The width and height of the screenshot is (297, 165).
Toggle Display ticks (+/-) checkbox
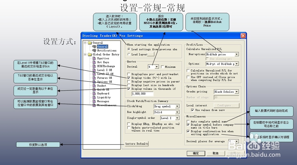pos(129,78)
